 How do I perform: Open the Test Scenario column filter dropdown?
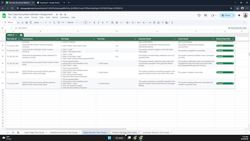click(57, 39)
